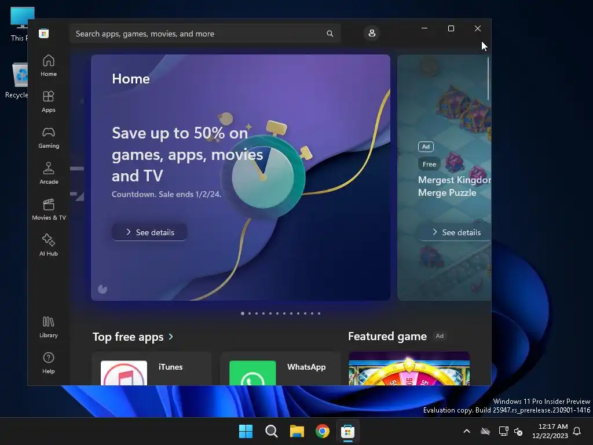This screenshot has height=445, width=593.
Task: Open the Home section in the sidebar
Action: [49, 66]
